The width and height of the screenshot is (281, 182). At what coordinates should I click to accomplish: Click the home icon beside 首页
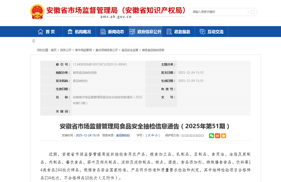coord(40,32)
